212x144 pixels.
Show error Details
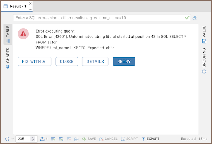pyautogui.click(x=95, y=62)
